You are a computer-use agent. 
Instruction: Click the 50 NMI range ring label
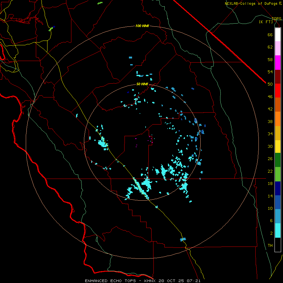142,84
